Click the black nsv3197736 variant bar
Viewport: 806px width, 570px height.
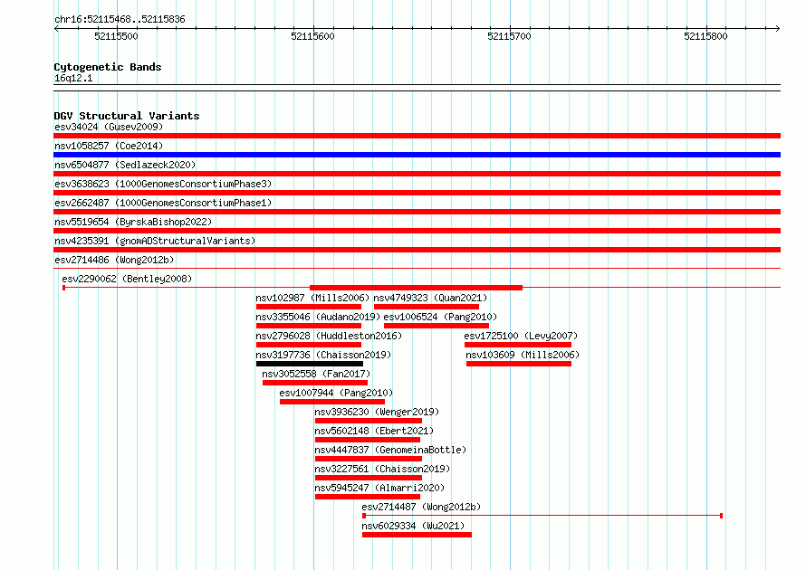point(310,364)
